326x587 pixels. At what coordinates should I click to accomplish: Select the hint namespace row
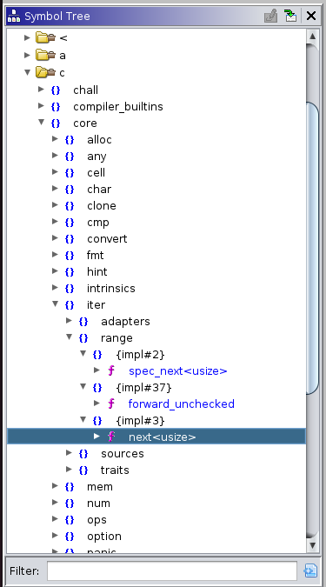click(97, 272)
